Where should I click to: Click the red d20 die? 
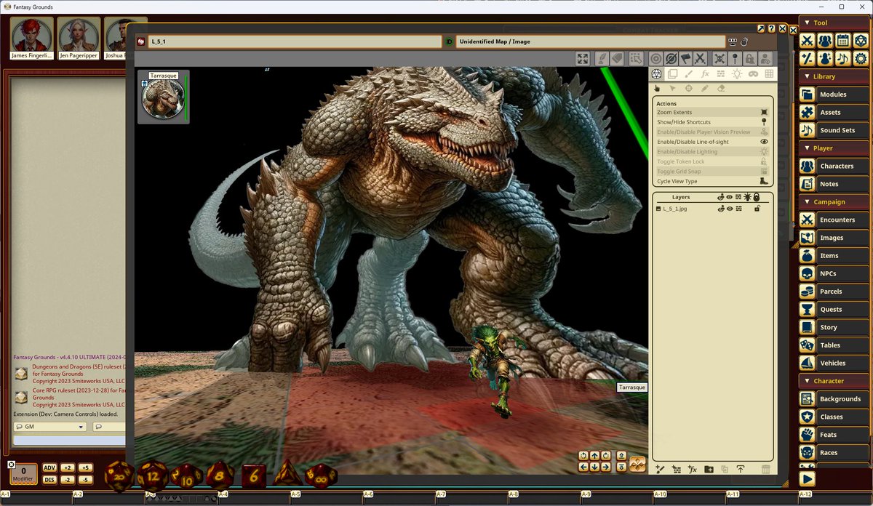click(120, 476)
